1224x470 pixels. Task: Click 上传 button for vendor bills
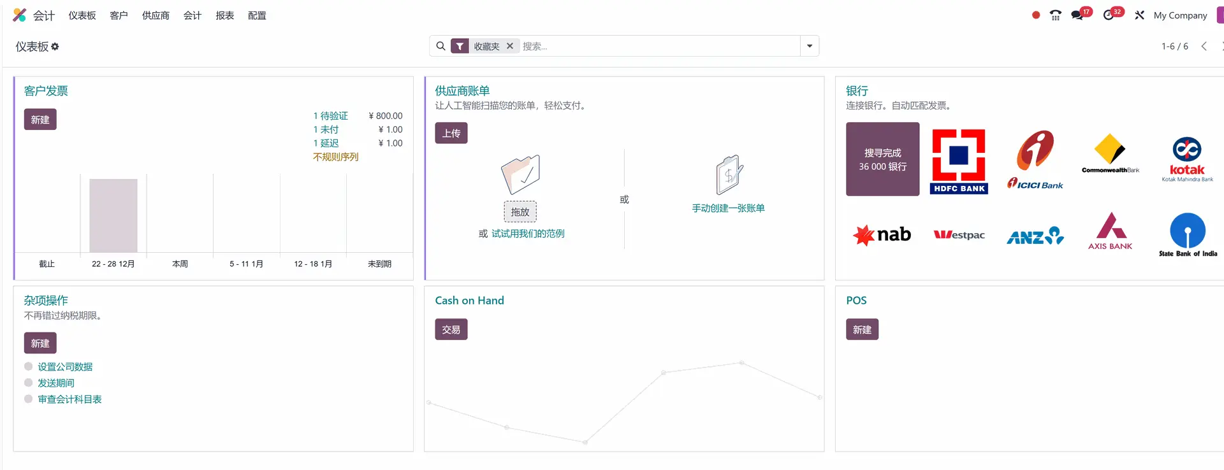click(451, 133)
